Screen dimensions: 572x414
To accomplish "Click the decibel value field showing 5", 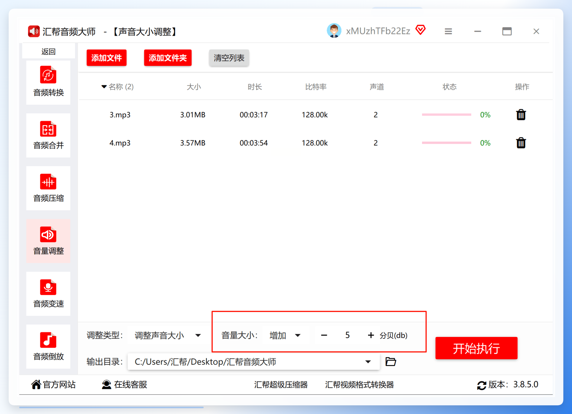I will (x=347, y=335).
